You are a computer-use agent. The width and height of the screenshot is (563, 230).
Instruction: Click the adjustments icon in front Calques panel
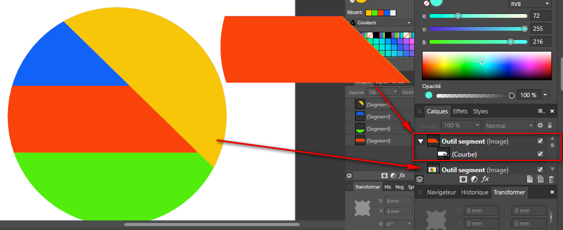click(474, 179)
